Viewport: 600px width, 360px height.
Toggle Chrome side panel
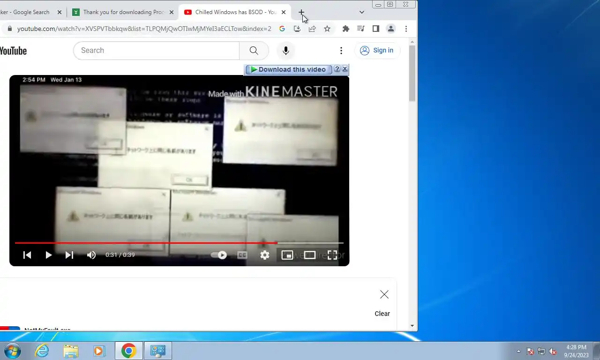click(x=375, y=29)
